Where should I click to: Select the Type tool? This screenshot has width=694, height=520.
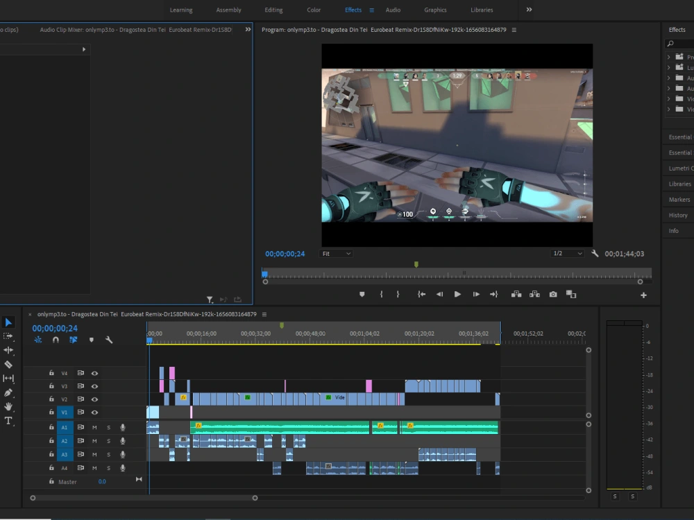[8, 421]
